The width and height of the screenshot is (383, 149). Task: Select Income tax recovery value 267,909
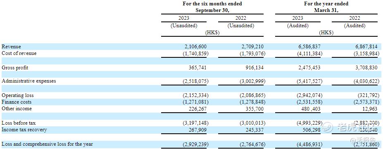[197, 130]
